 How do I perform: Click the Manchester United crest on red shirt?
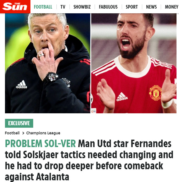tap(155, 93)
